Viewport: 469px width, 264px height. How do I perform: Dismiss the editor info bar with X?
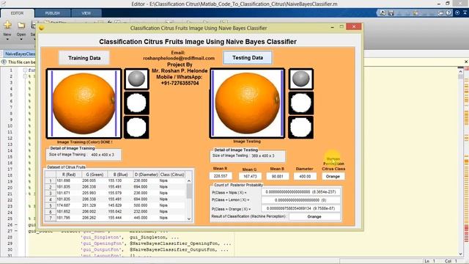466,62
